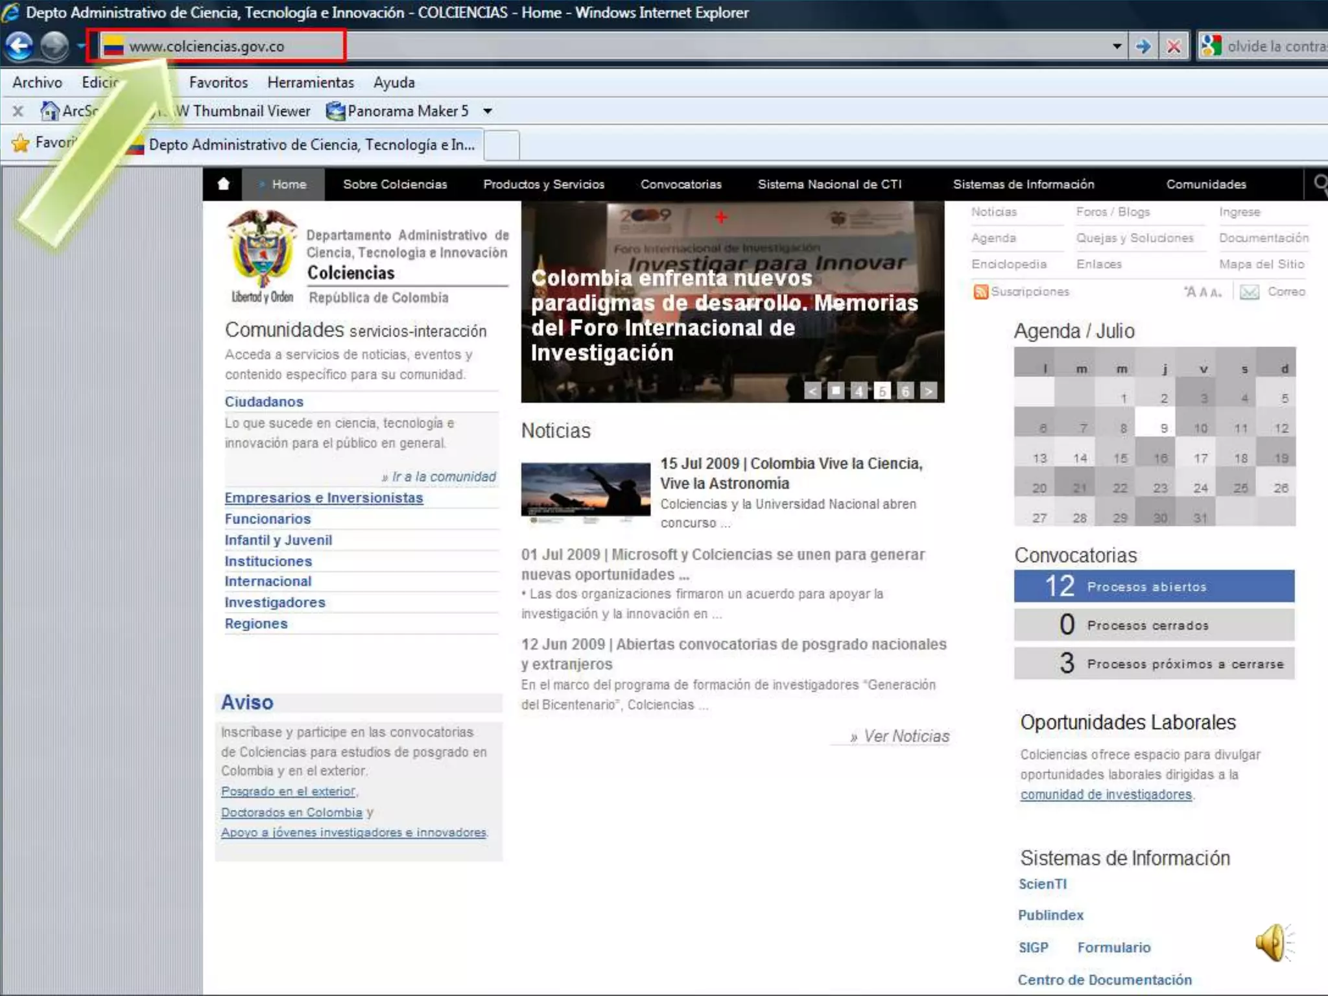Viewport: 1328px width, 996px height.
Task: Click the white home icon in site navigation
Action: pyautogui.click(x=224, y=184)
